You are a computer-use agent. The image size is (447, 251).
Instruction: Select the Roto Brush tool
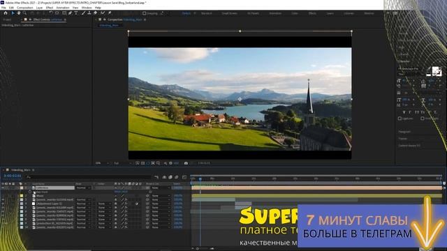pos(103,13)
